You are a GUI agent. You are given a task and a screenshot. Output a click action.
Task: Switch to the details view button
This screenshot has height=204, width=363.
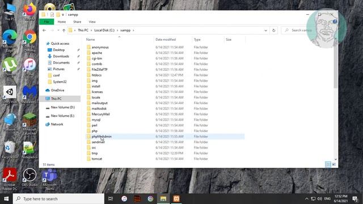pos(328,164)
